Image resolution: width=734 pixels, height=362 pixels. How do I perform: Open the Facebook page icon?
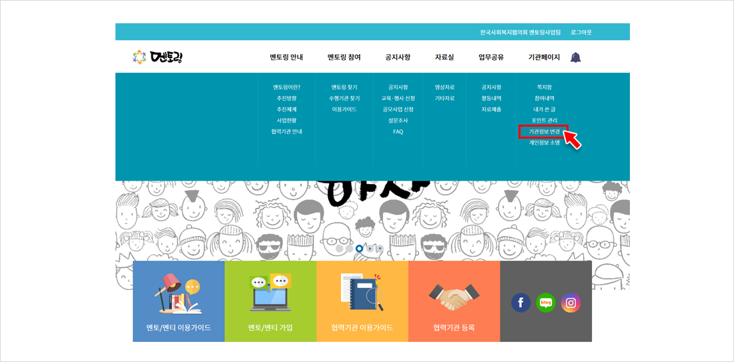[x=521, y=303]
